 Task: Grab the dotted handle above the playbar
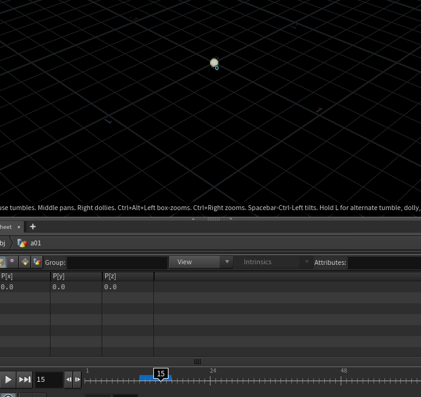point(197,362)
